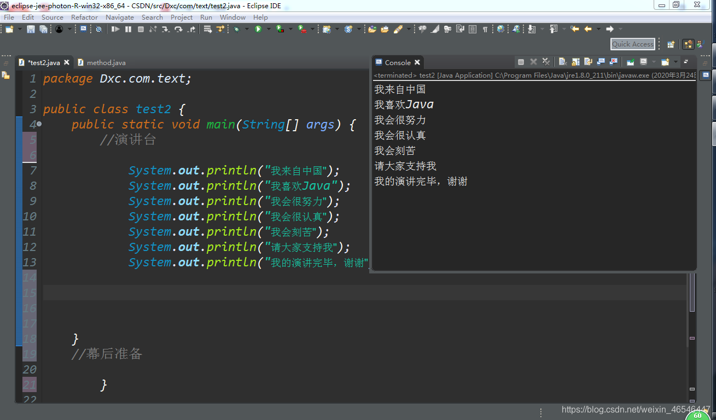This screenshot has height=420, width=716.
Task: Click console output line 我会很努力
Action: [400, 120]
